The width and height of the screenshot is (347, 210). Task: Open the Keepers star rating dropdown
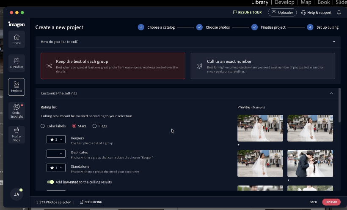coord(56,139)
